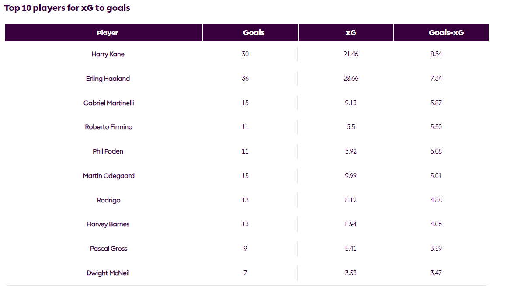The height and width of the screenshot is (287, 511).
Task: Select Erling Haaland player name
Action: pyautogui.click(x=108, y=79)
